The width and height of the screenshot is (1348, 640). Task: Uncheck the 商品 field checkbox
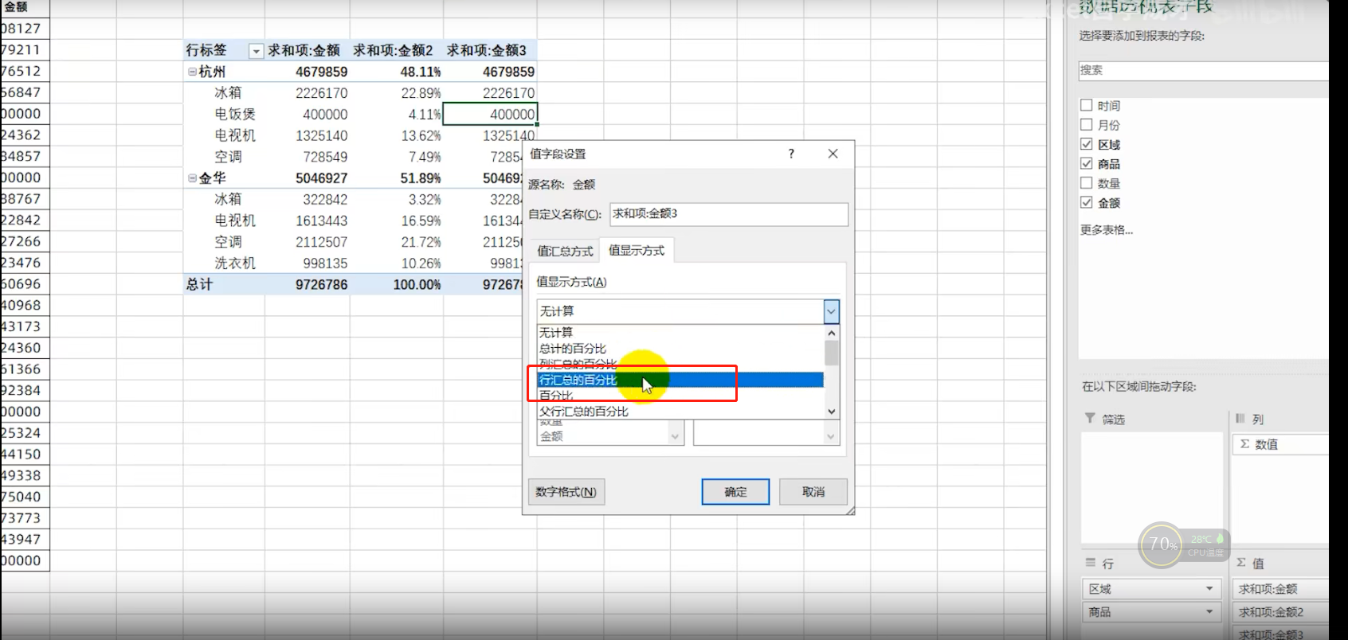1086,163
